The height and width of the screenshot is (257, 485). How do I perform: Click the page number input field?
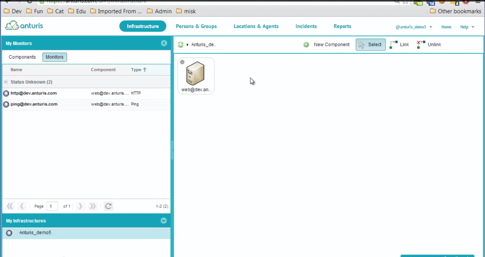tap(52, 206)
